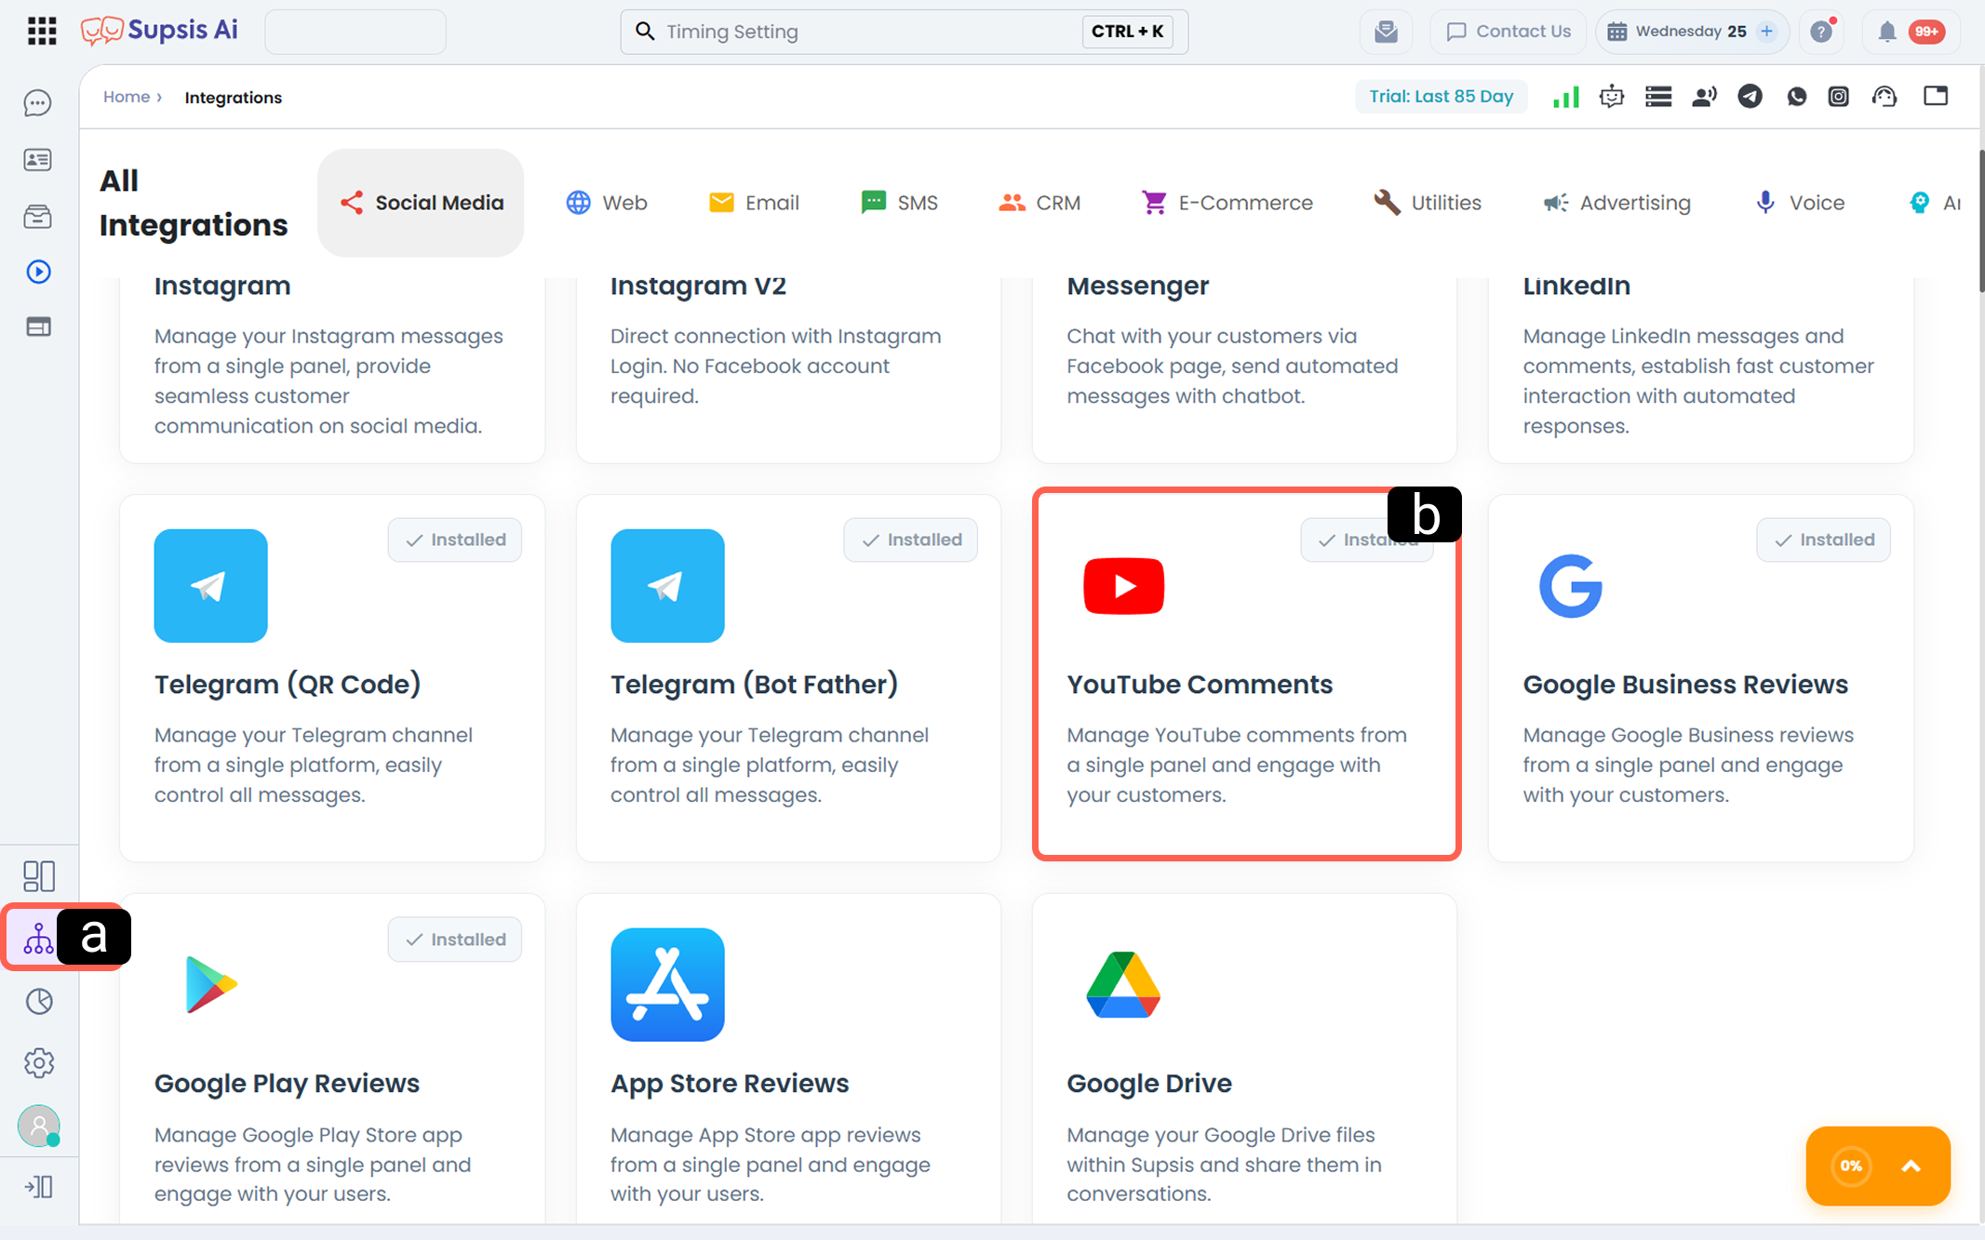Click the voice users icon in toolbar
This screenshot has width=1985, height=1240.
tap(1704, 96)
